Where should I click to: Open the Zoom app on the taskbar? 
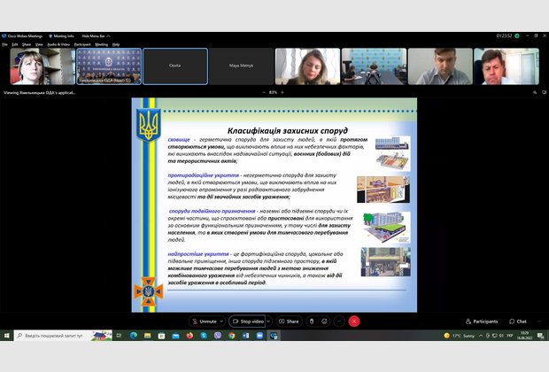(x=259, y=336)
